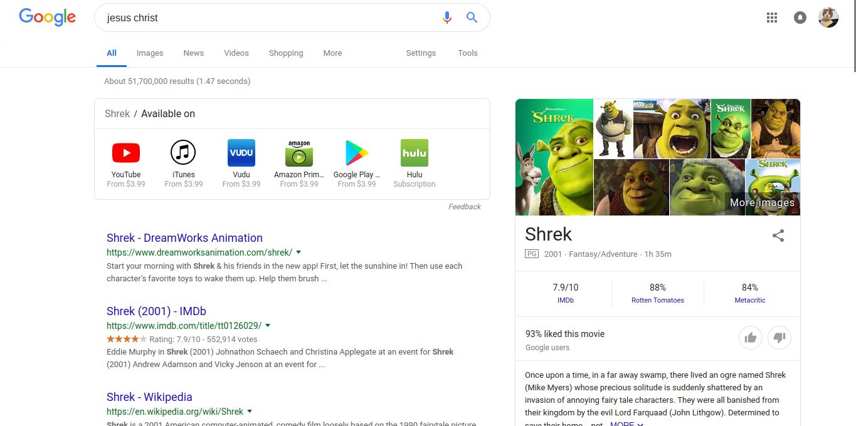Click the Amazon Prime Video icon
The image size is (856, 426).
[x=299, y=152]
